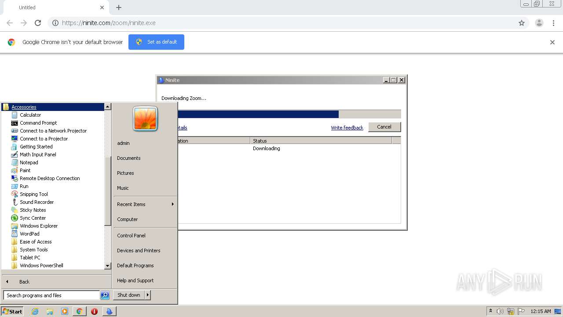
Task: Open Control Panel
Action: pyautogui.click(x=131, y=236)
